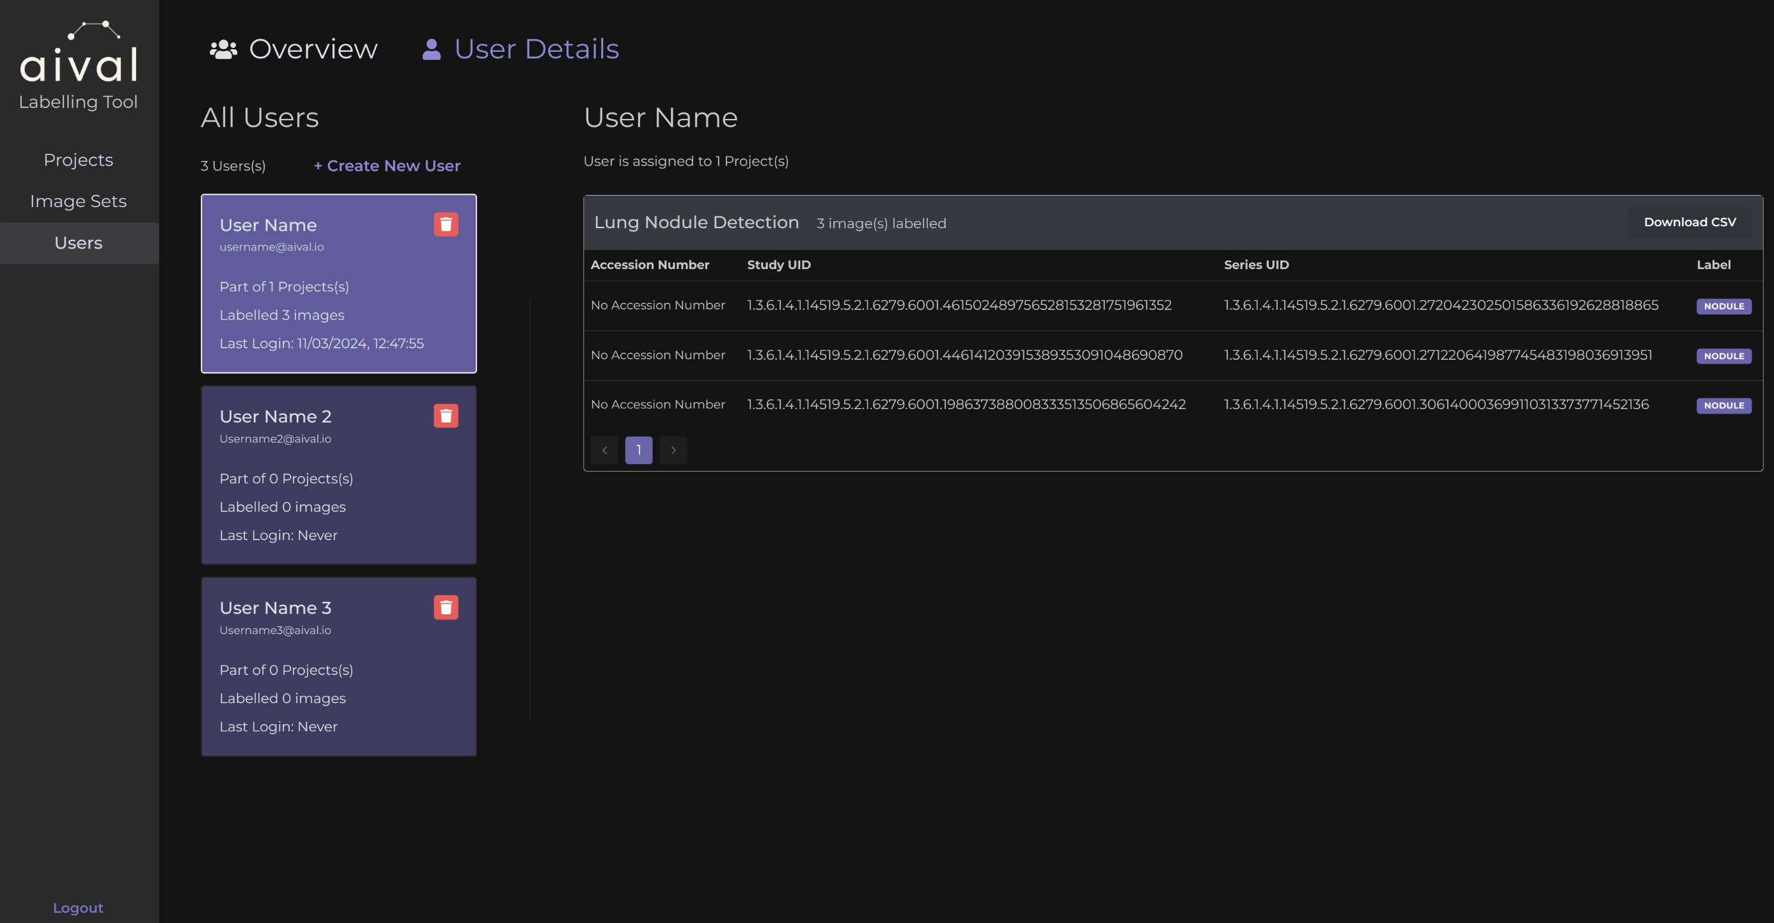Click User Name card to view details
This screenshot has height=923, width=1774.
[x=338, y=283]
